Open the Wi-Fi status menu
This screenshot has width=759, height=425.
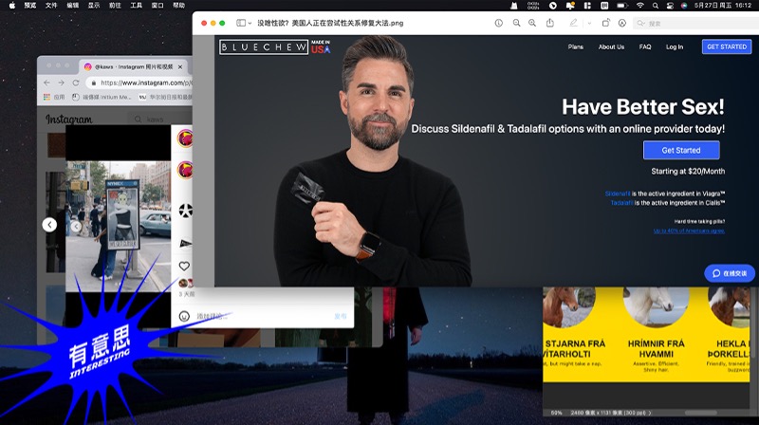[x=639, y=6]
